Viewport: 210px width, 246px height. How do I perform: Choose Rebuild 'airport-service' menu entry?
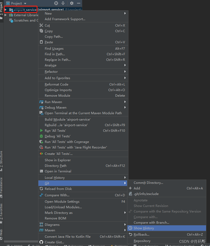click(83, 125)
